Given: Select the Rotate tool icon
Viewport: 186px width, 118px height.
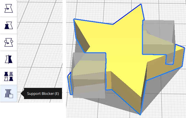Looking at the screenshot, I should pos(9,42).
